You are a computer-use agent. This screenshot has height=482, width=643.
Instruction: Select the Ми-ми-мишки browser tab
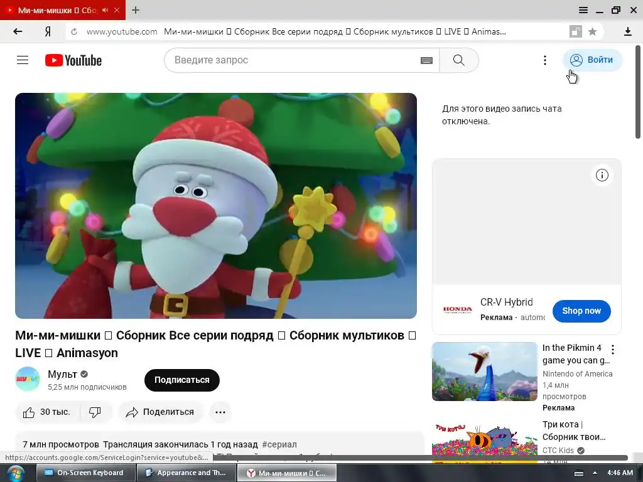click(x=57, y=10)
